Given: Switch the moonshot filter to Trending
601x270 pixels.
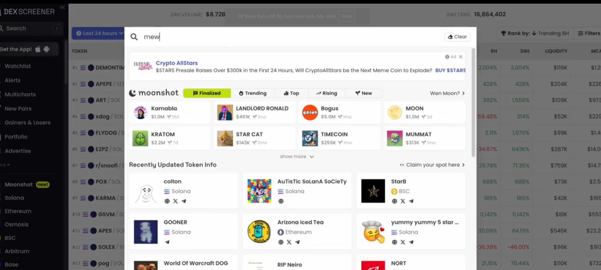Looking at the screenshot, I should tap(252, 93).
